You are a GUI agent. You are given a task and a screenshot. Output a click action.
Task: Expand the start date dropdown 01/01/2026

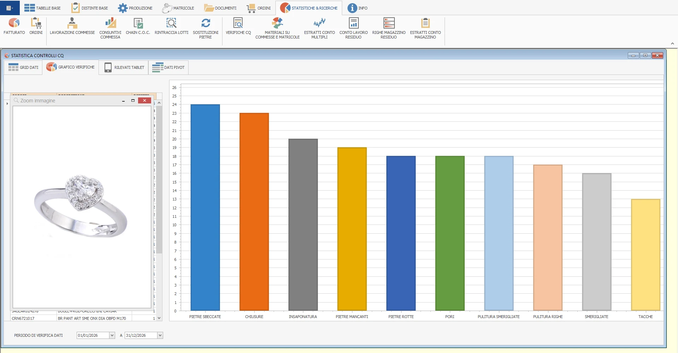point(112,335)
